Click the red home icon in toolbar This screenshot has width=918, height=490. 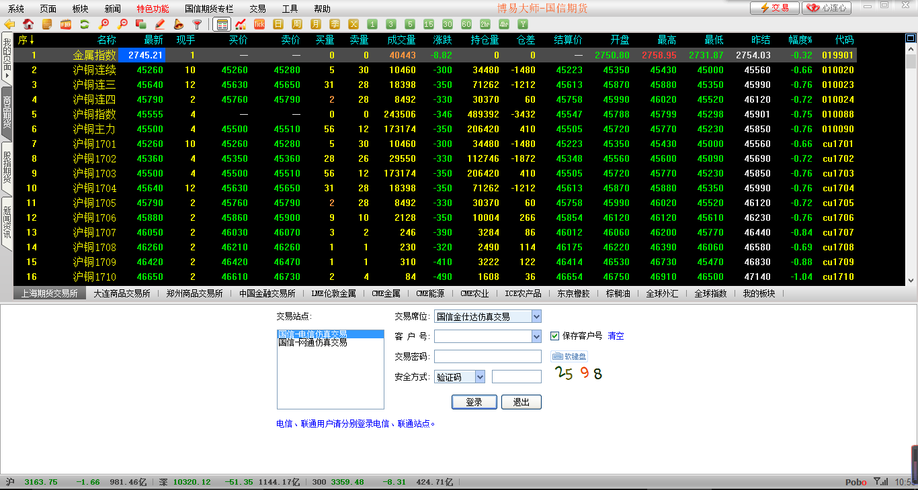point(28,24)
